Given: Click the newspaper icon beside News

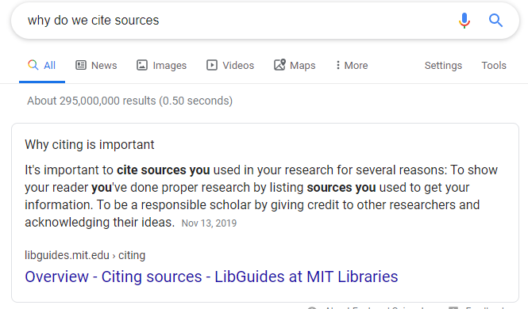Looking at the screenshot, I should (x=81, y=65).
